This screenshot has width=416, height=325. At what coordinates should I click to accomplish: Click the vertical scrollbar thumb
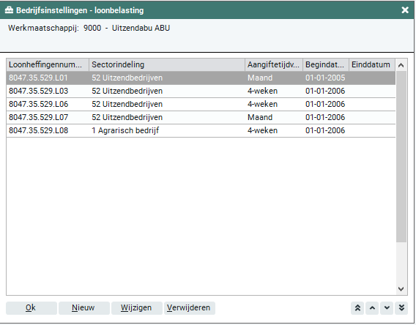point(401,157)
